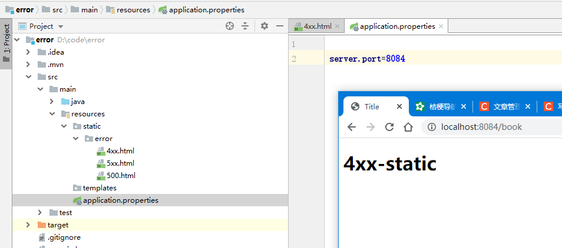Click the site info icon in address bar

point(432,127)
